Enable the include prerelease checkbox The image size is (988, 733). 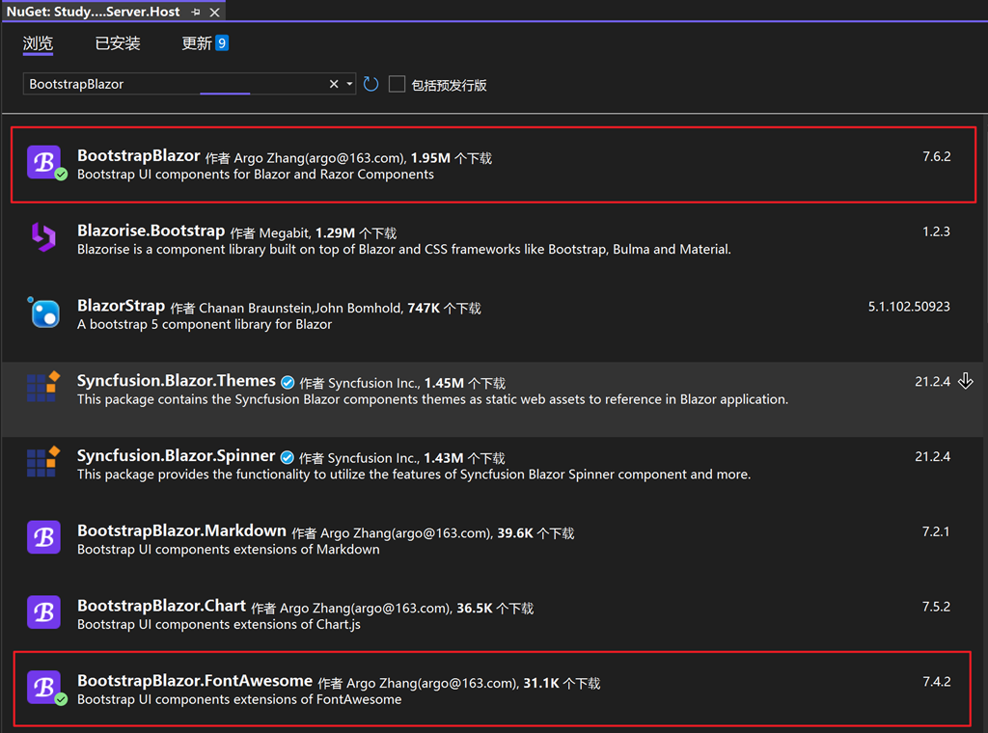[397, 84]
